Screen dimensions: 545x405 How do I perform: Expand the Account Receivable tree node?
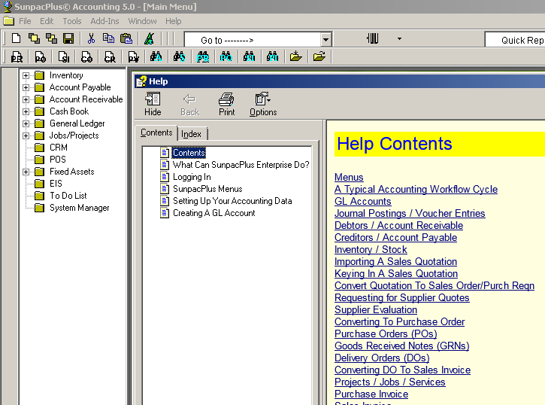pos(26,99)
